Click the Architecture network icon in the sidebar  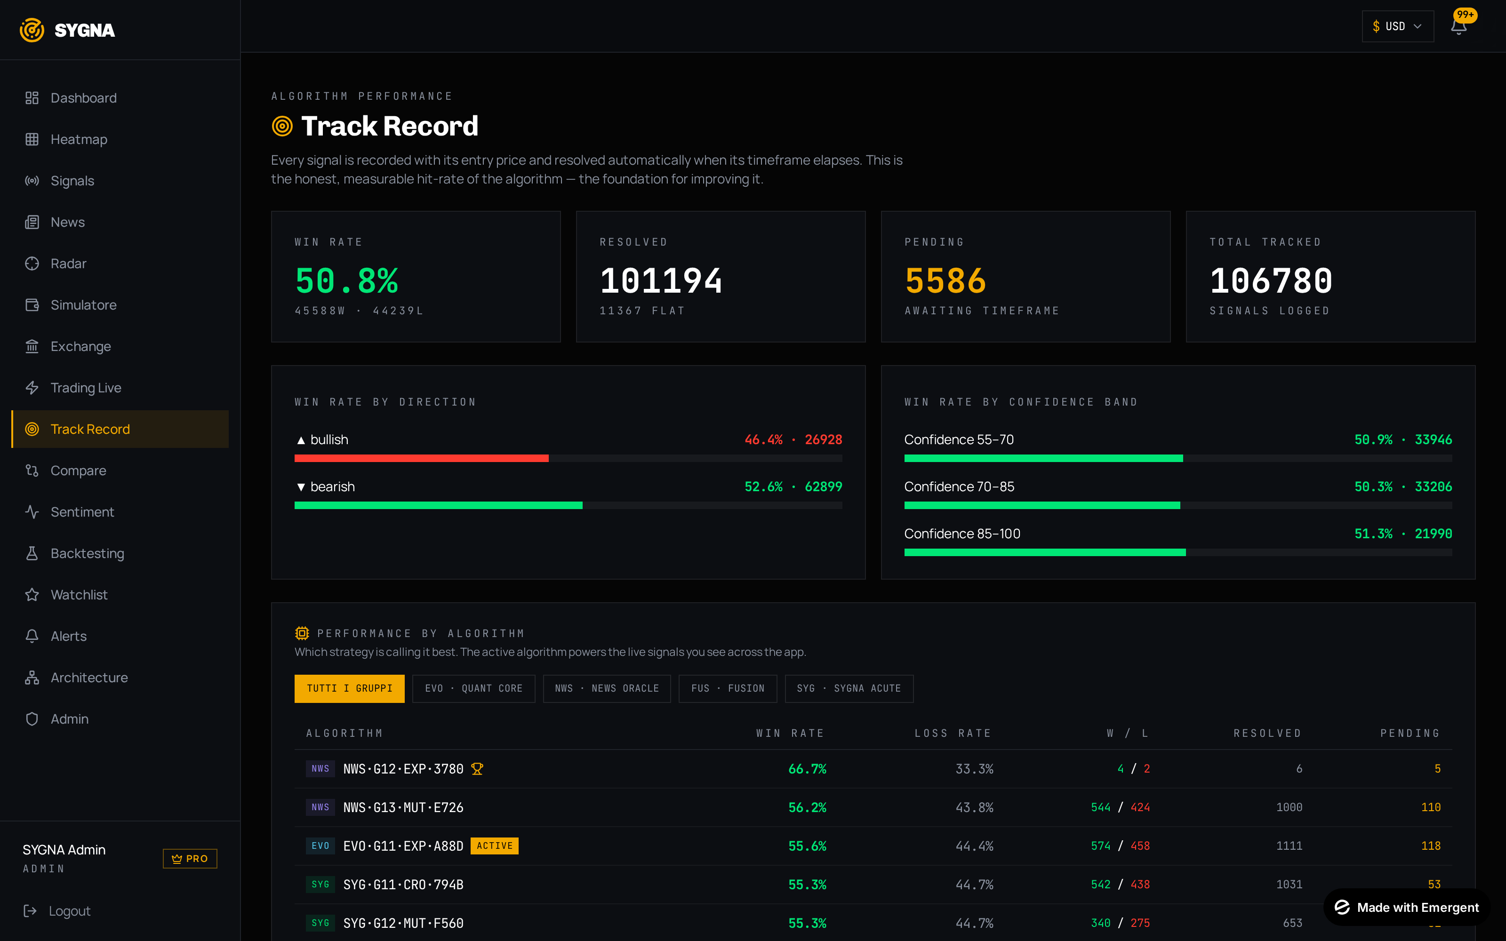[x=32, y=678]
